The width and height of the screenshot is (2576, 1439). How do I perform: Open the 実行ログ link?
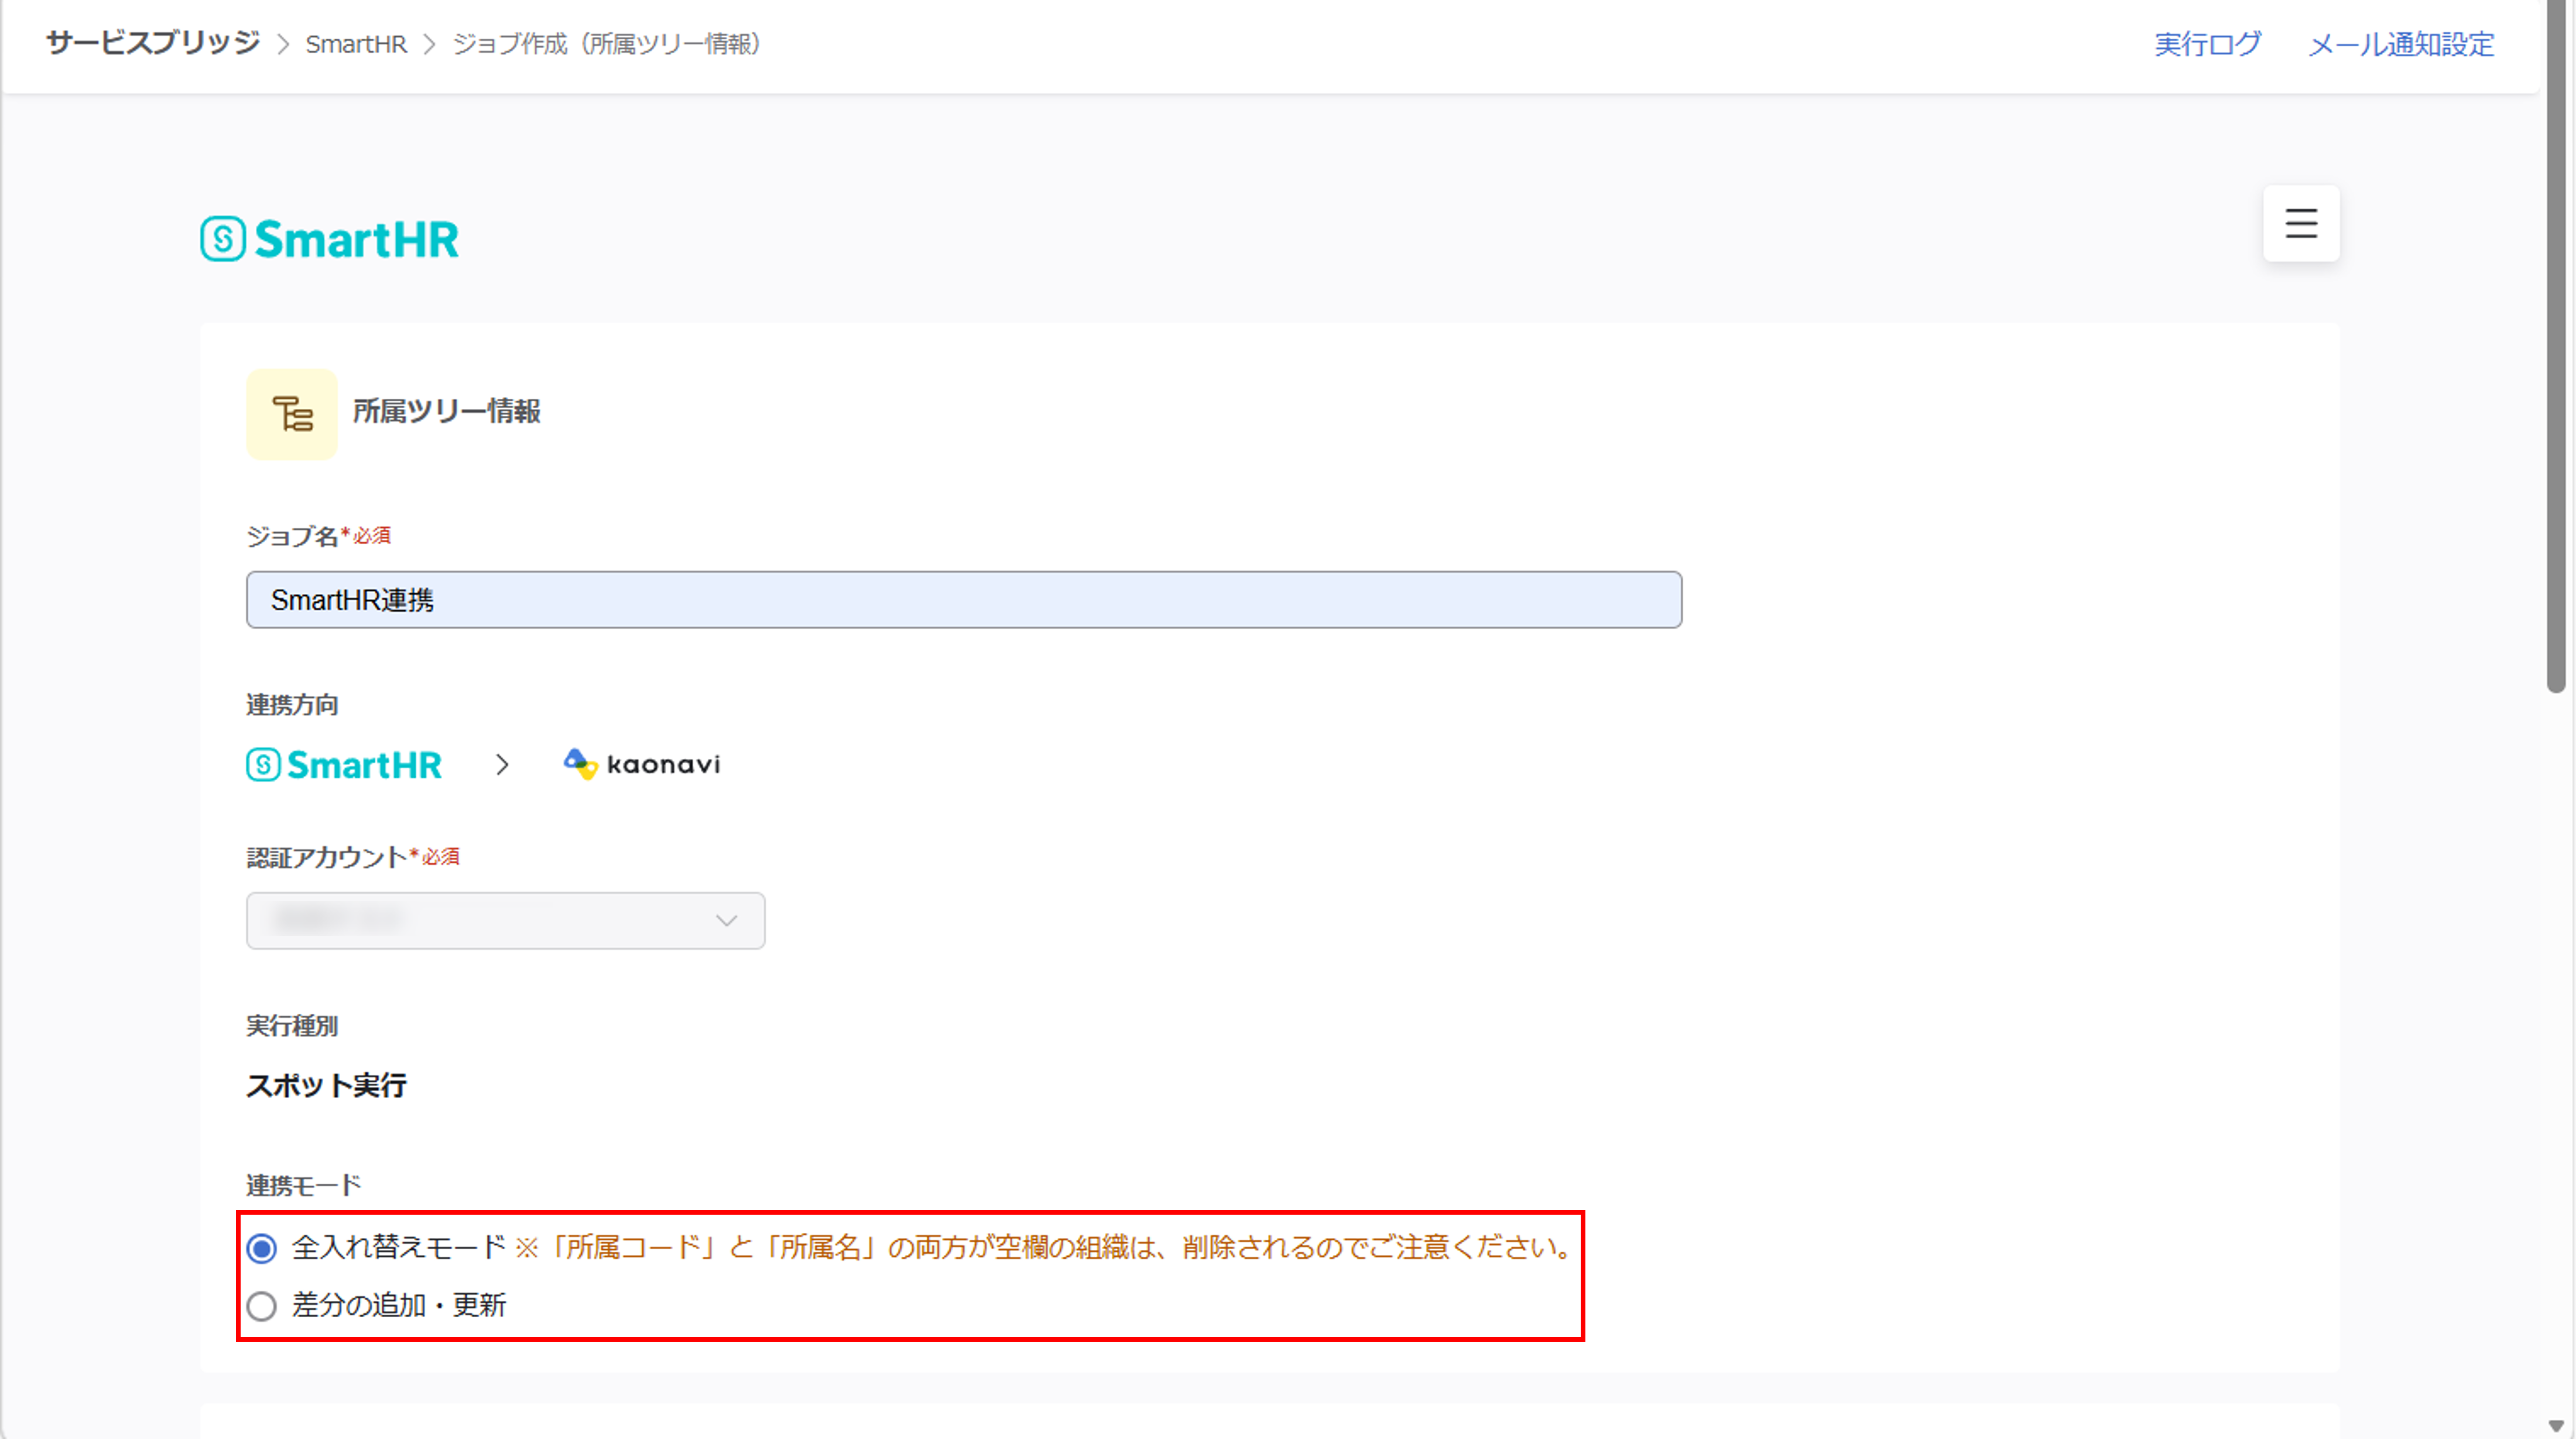[x=2207, y=44]
